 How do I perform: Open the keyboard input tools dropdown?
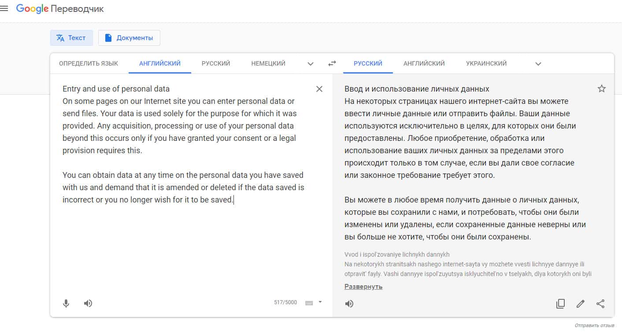coord(320,302)
